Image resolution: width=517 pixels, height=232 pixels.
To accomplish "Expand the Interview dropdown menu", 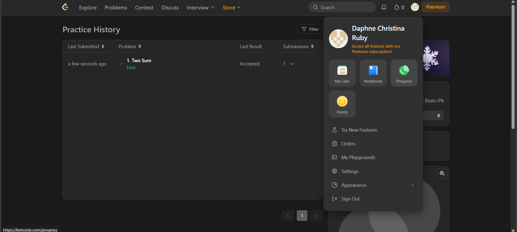I will click(200, 8).
